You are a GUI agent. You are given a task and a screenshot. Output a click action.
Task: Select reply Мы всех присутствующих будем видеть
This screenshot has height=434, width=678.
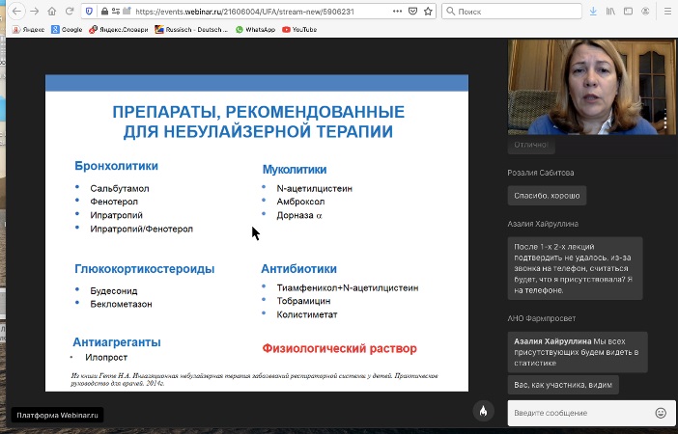coord(578,352)
